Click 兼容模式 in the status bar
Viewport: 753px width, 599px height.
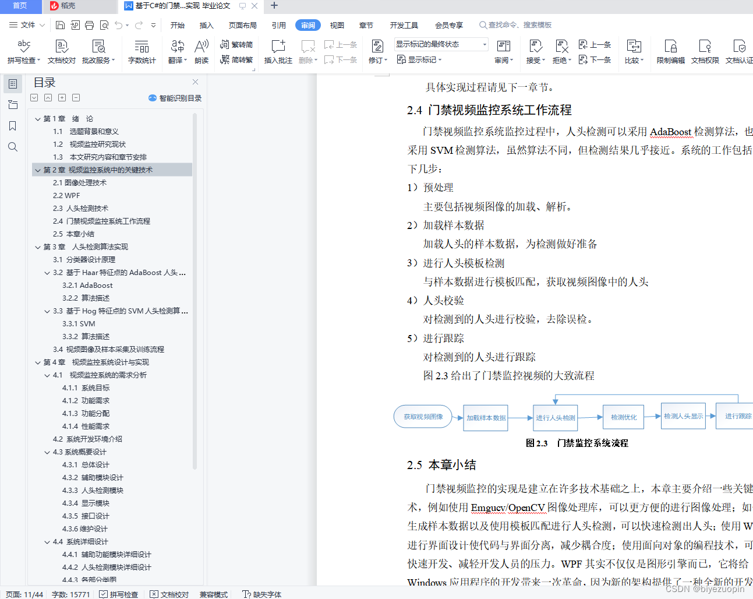tap(214, 594)
